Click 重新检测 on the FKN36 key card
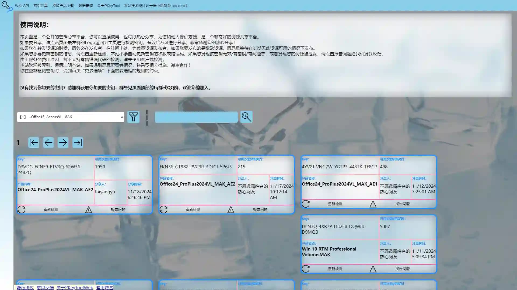This screenshot has width=517, height=290. tap(193, 209)
